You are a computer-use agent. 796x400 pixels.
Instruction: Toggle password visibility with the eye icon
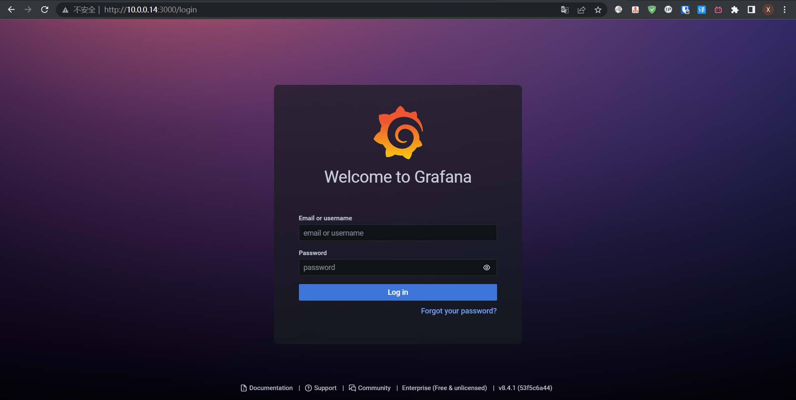pyautogui.click(x=487, y=267)
